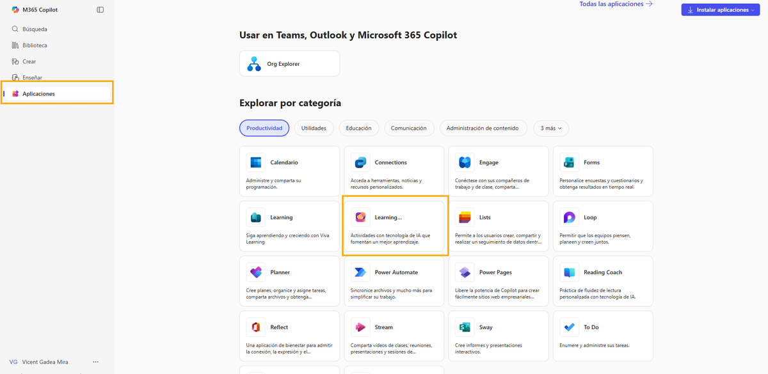Open the Búsqueda sidebar label
The image size is (768, 374).
[x=35, y=29]
